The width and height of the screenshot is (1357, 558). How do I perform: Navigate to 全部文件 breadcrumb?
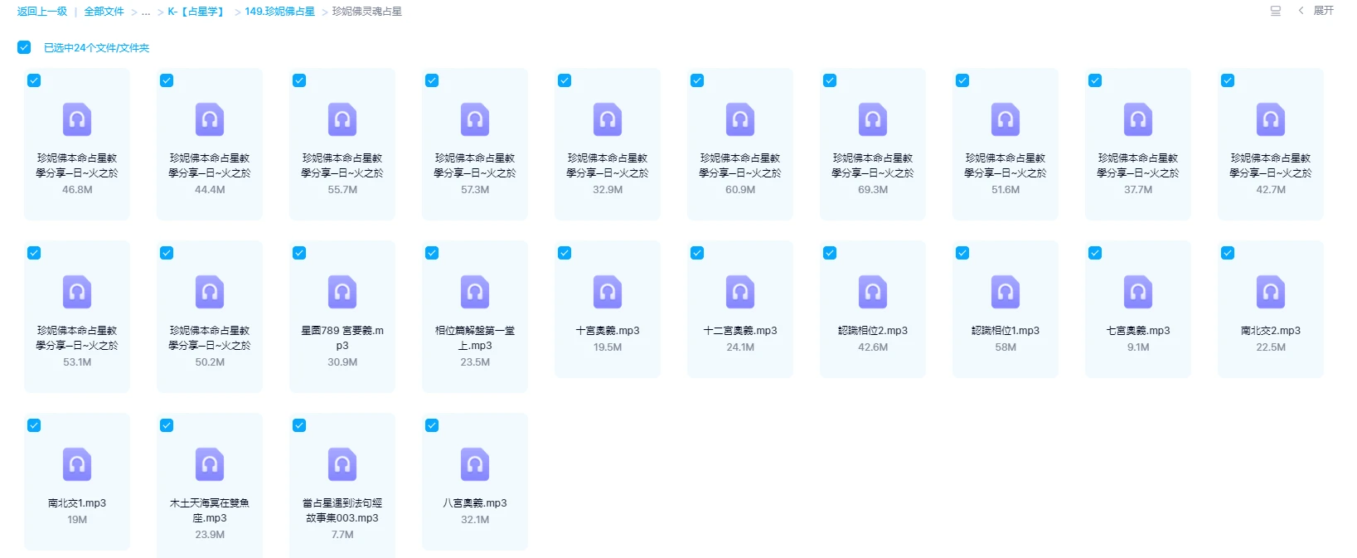pyautogui.click(x=104, y=12)
